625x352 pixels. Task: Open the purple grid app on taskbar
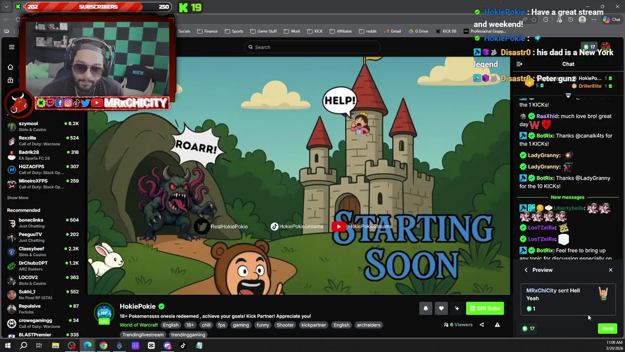[x=135, y=346]
